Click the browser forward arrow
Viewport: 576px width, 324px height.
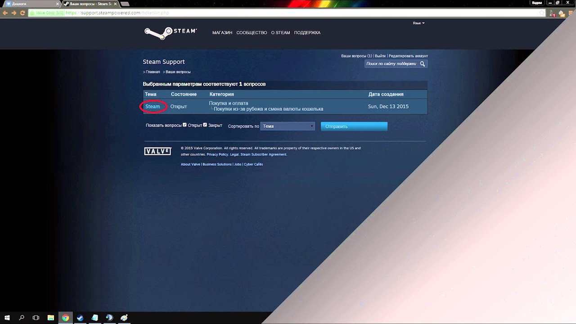[14, 13]
